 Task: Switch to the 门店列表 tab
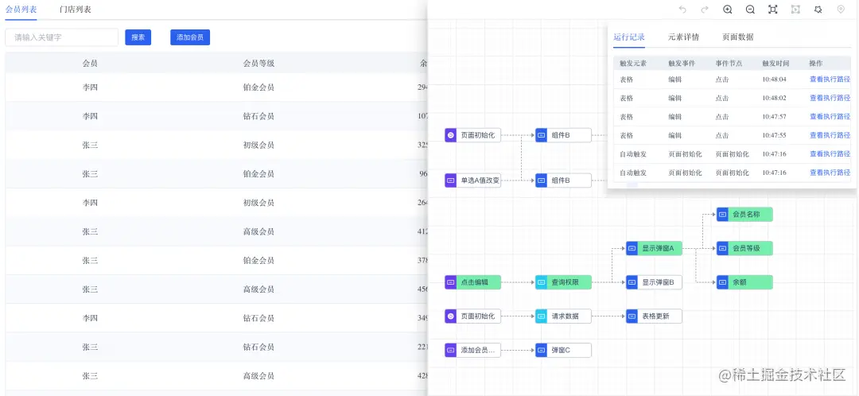[75, 10]
